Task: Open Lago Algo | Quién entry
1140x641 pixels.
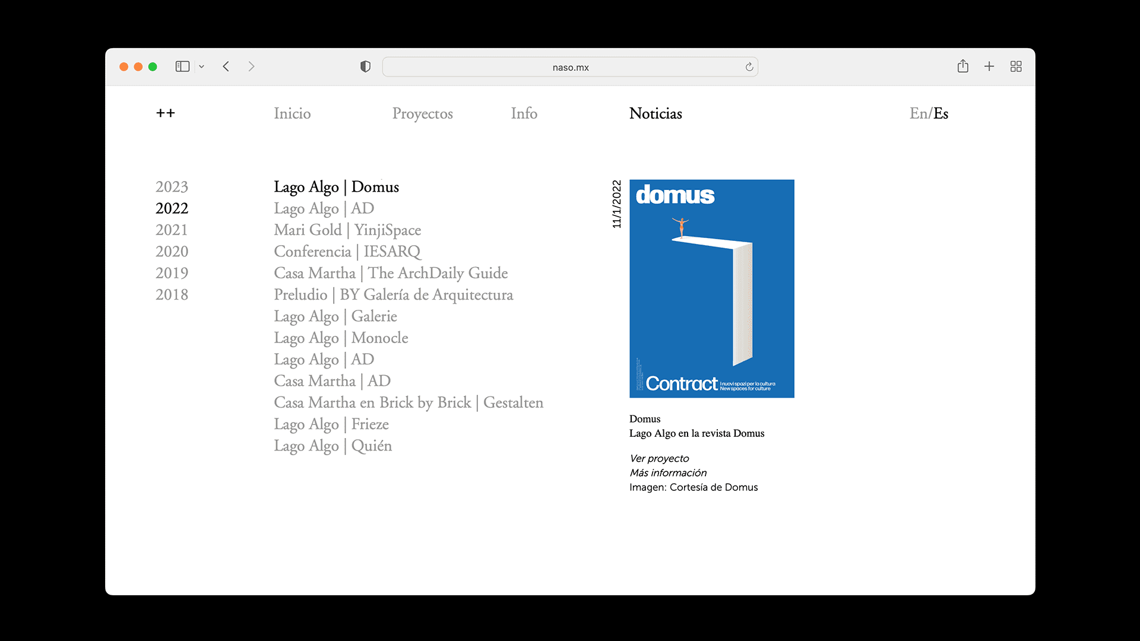Action: pyautogui.click(x=332, y=446)
